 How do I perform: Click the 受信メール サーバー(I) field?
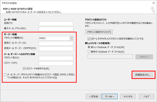coord(56,43)
